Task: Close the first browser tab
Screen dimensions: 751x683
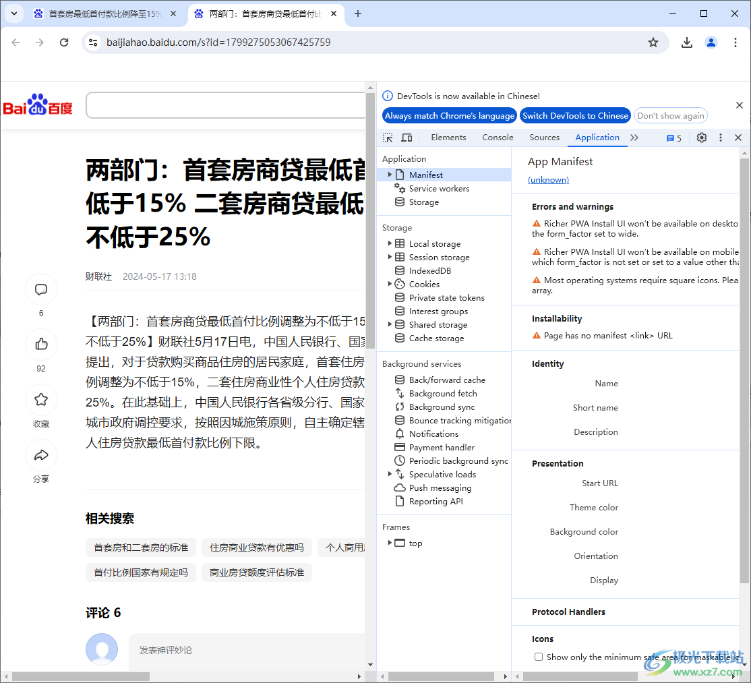Action: [x=173, y=14]
